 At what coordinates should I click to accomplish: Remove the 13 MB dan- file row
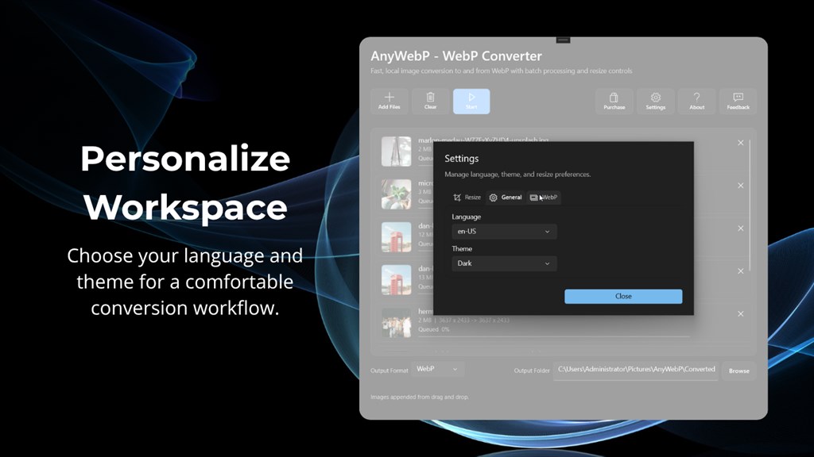(741, 271)
